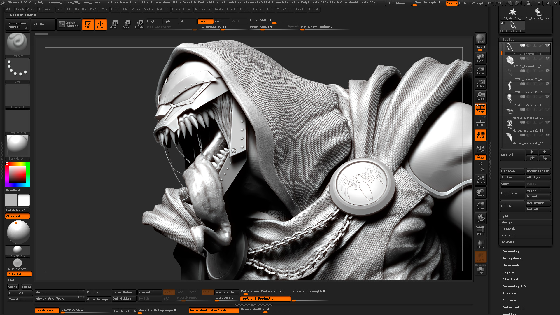The image size is (560, 315).
Task: Select the white main color swatch
Action: tap(24, 200)
